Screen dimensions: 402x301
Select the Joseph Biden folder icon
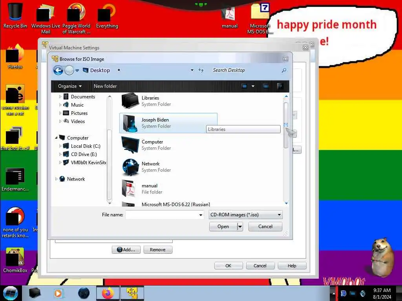point(130,123)
